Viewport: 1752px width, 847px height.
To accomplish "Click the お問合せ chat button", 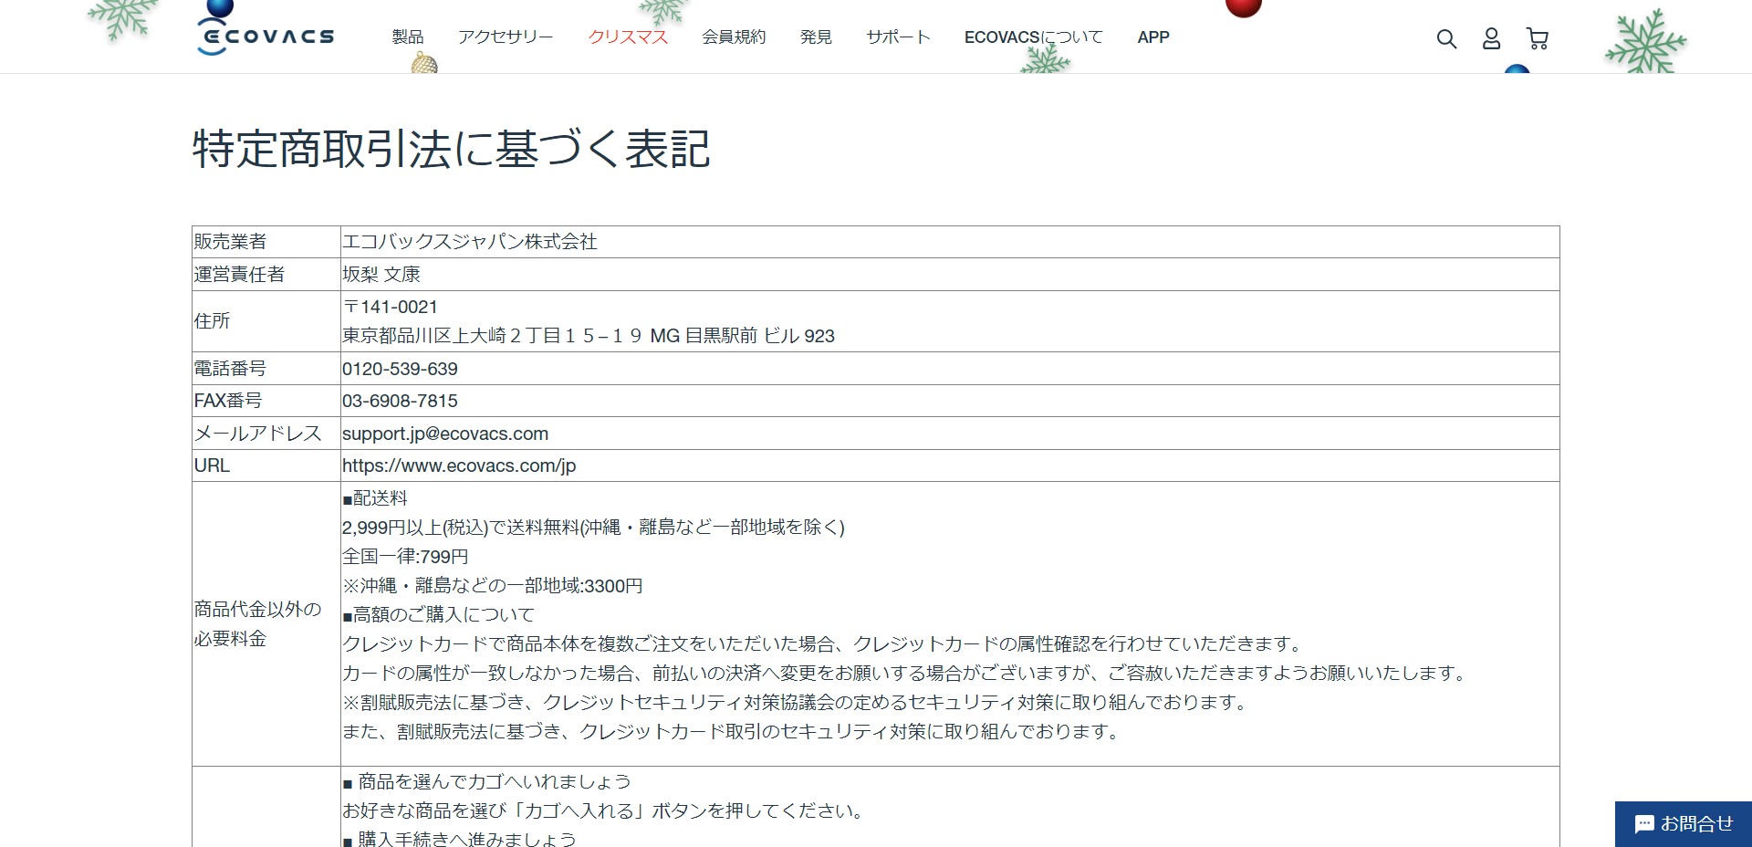I will tap(1684, 824).
